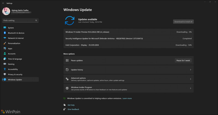
Task: Click the Find a setting search field
Action: click(20, 21)
